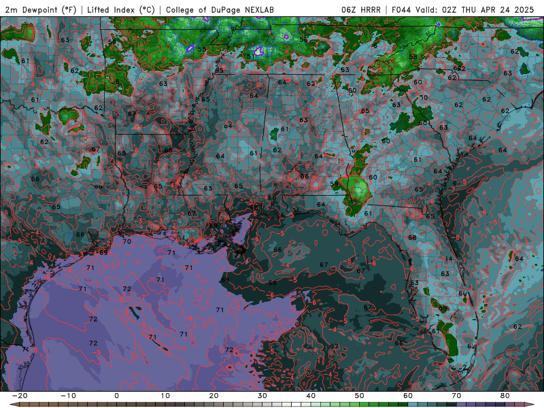Click the -20 label on the color scale
The height and width of the screenshot is (408, 544).
tap(19, 396)
